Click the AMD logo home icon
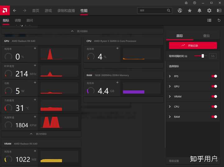This screenshot has height=167, width=224. coord(5,11)
